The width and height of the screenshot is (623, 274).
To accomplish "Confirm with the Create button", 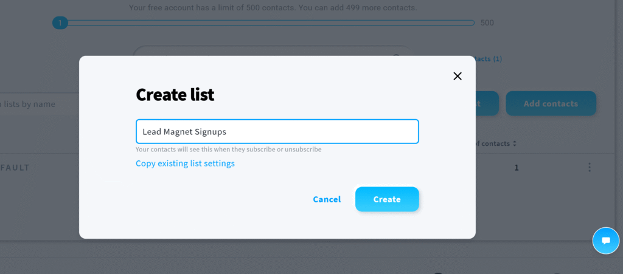I will (387, 199).
